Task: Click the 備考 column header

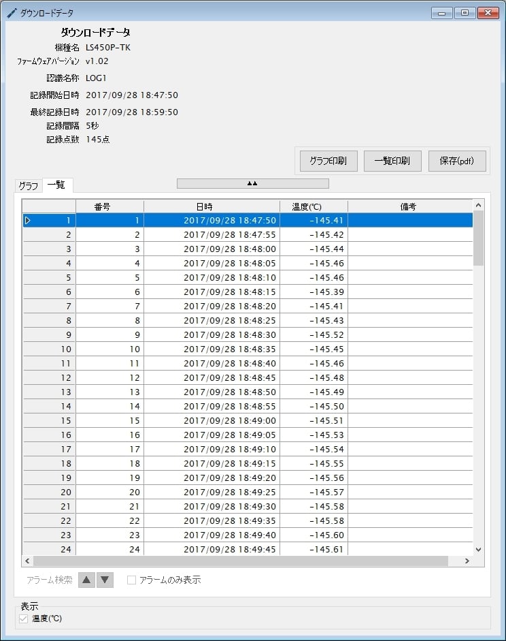Action: click(x=410, y=207)
